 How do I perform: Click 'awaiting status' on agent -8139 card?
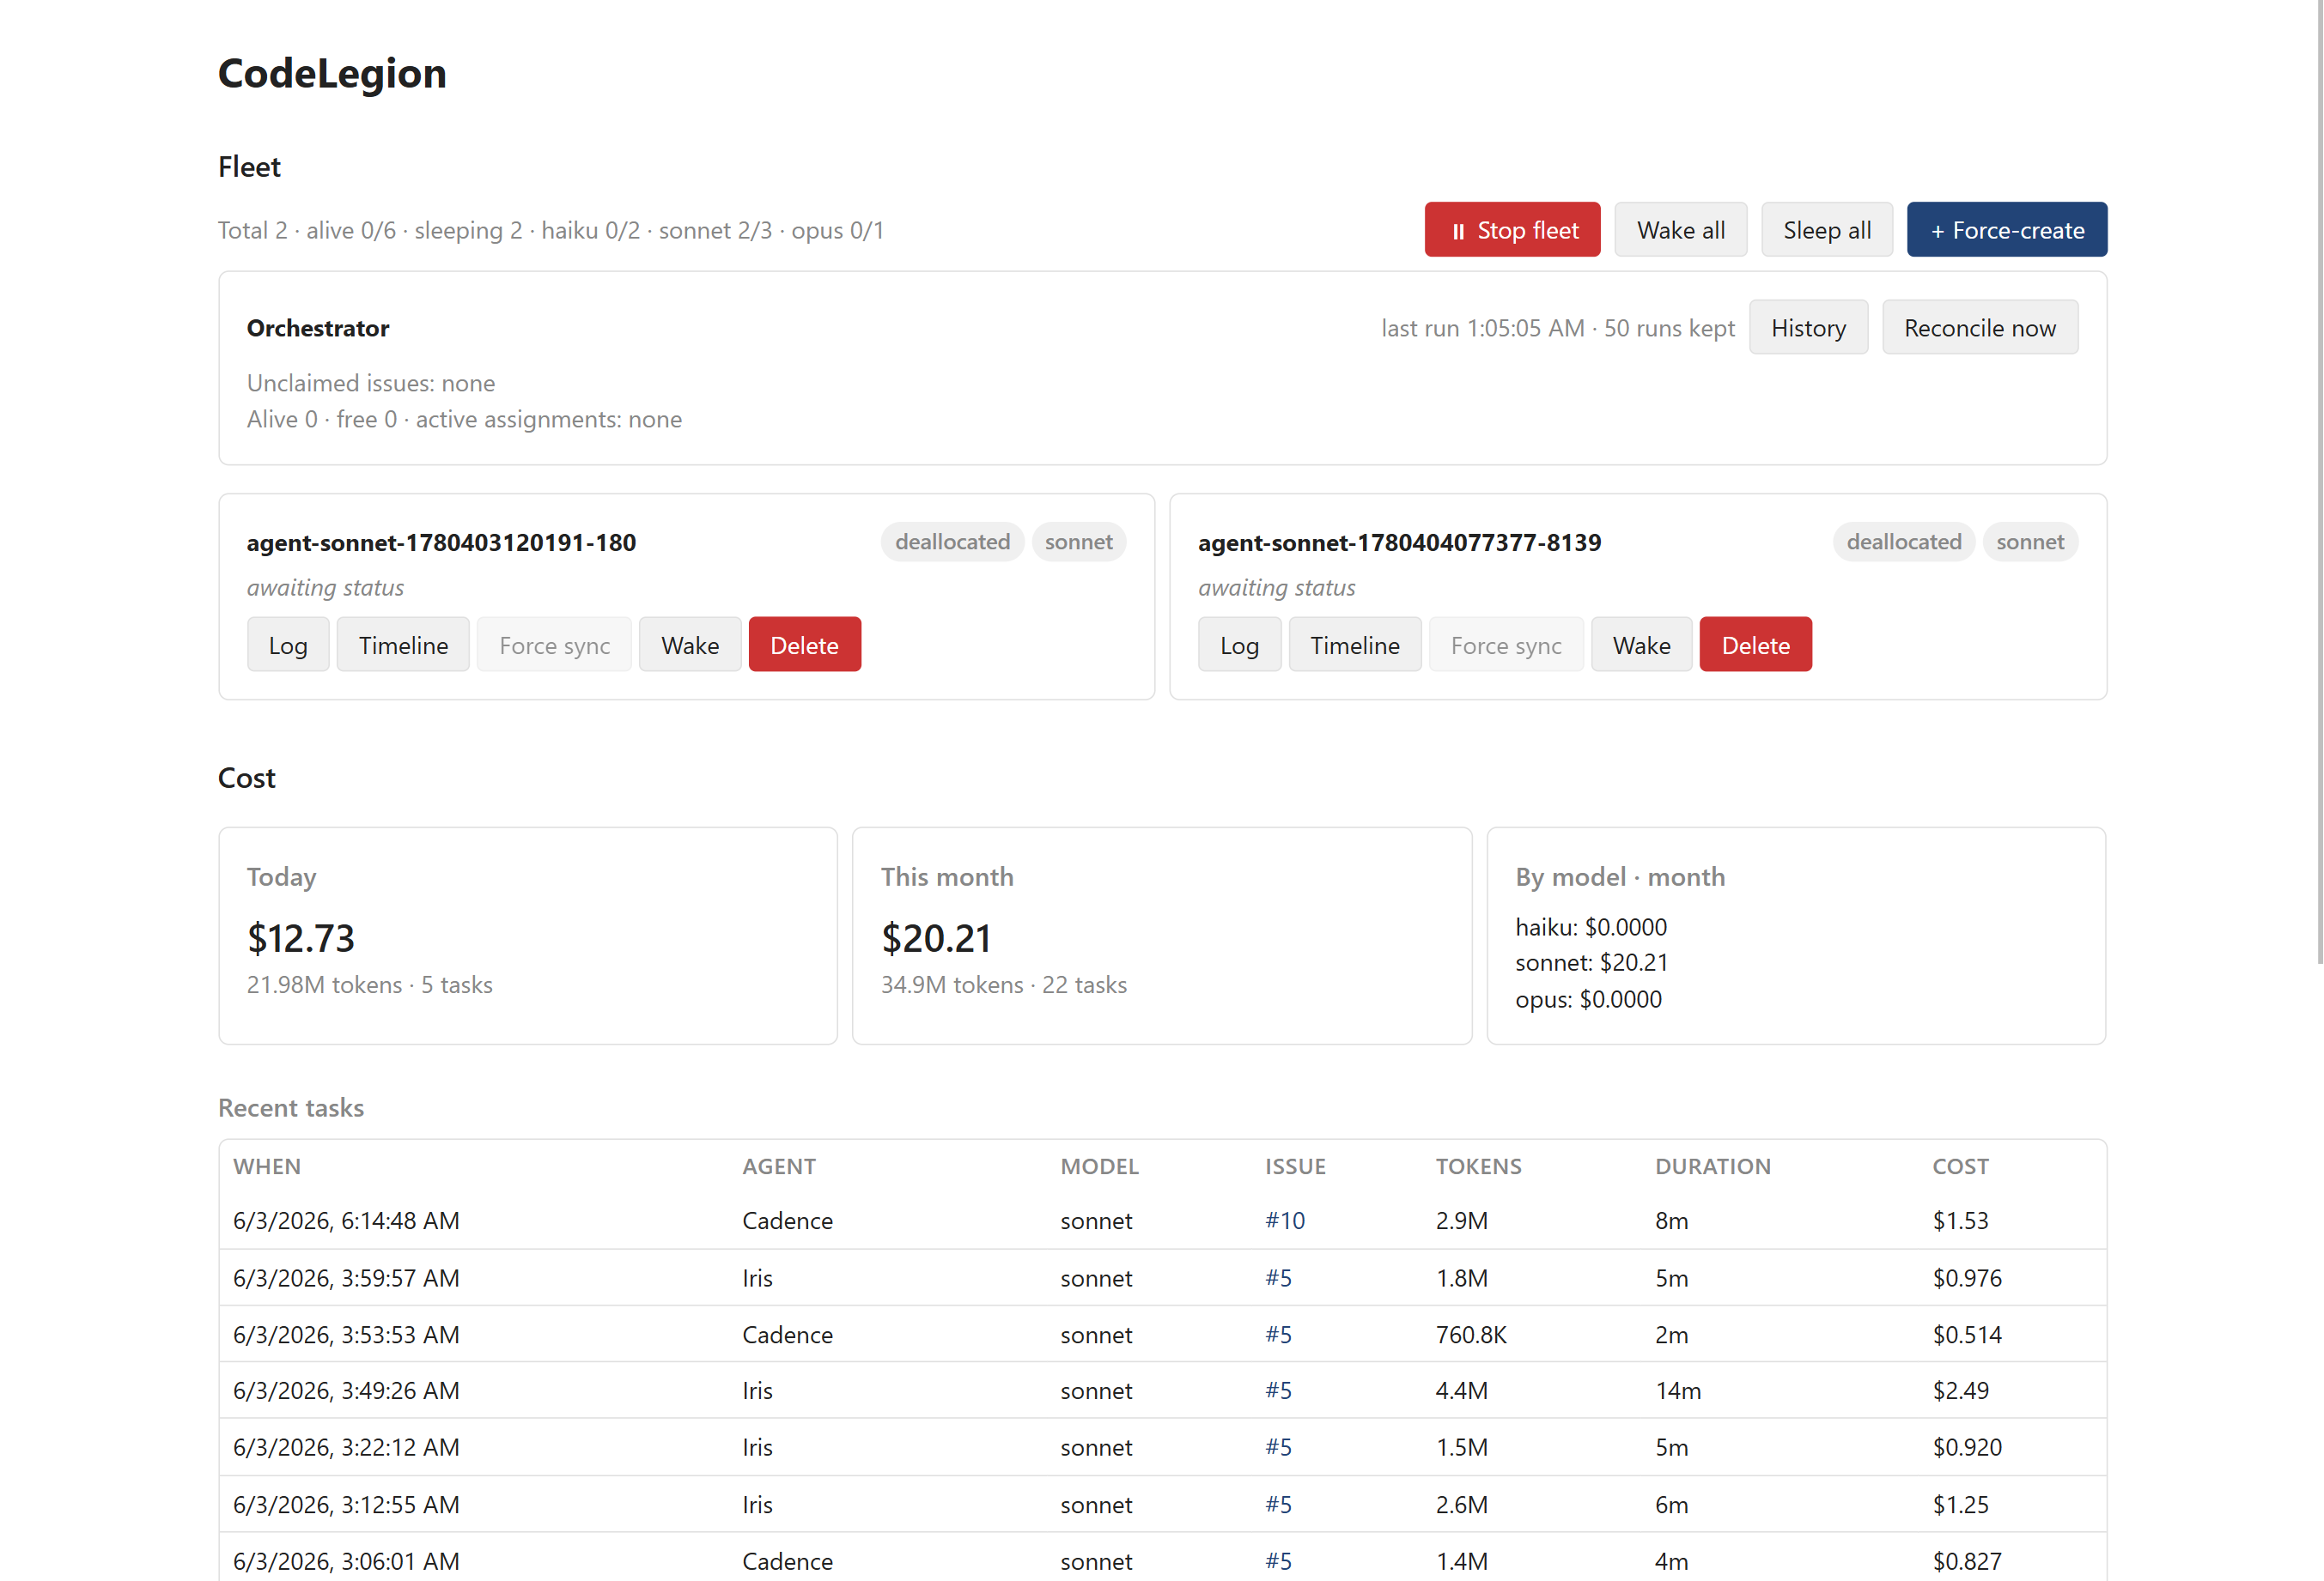pyautogui.click(x=1277, y=588)
